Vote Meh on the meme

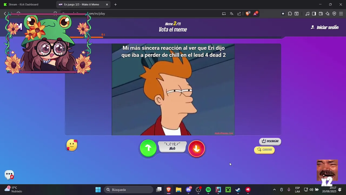(x=172, y=147)
